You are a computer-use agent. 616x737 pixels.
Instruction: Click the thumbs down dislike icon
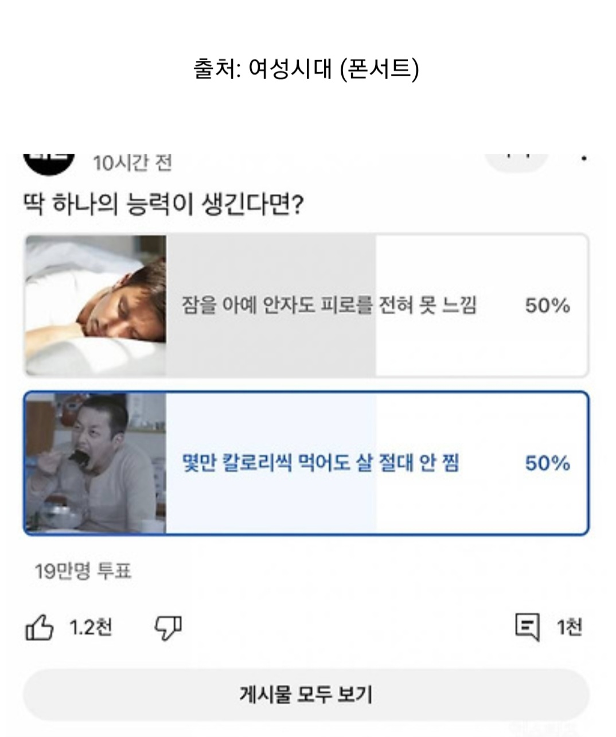[168, 628]
